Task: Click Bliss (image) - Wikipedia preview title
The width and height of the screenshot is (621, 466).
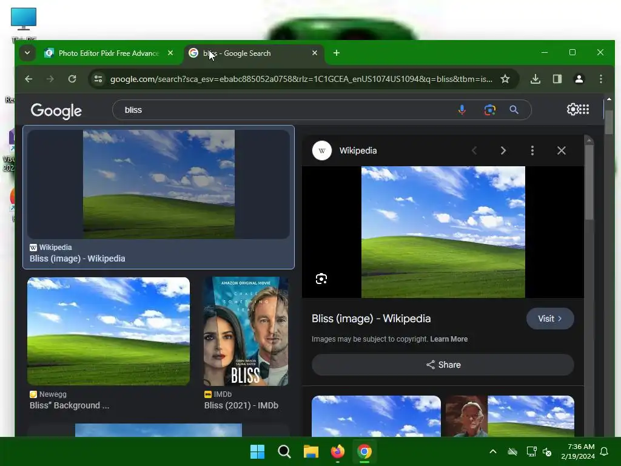Action: pyautogui.click(x=371, y=319)
